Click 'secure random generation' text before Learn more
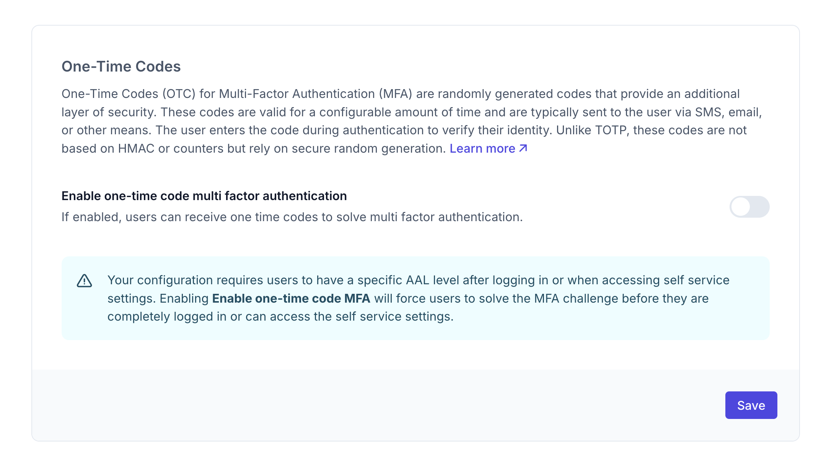This screenshot has height=466, width=821. [368, 148]
